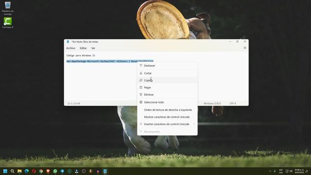The height and width of the screenshot is (175, 311).
Task: Choose Copiar from the context menu
Action: click(x=167, y=80)
